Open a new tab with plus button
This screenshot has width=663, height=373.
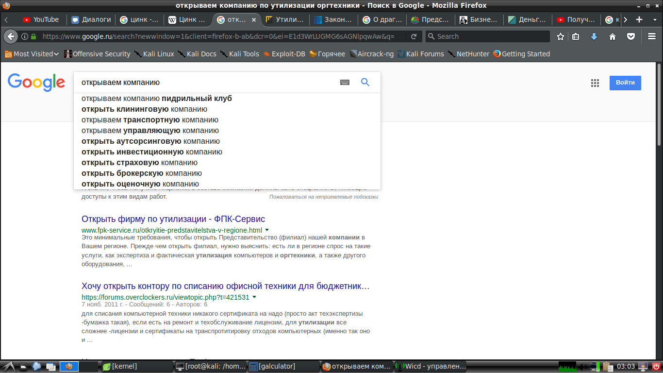click(639, 19)
